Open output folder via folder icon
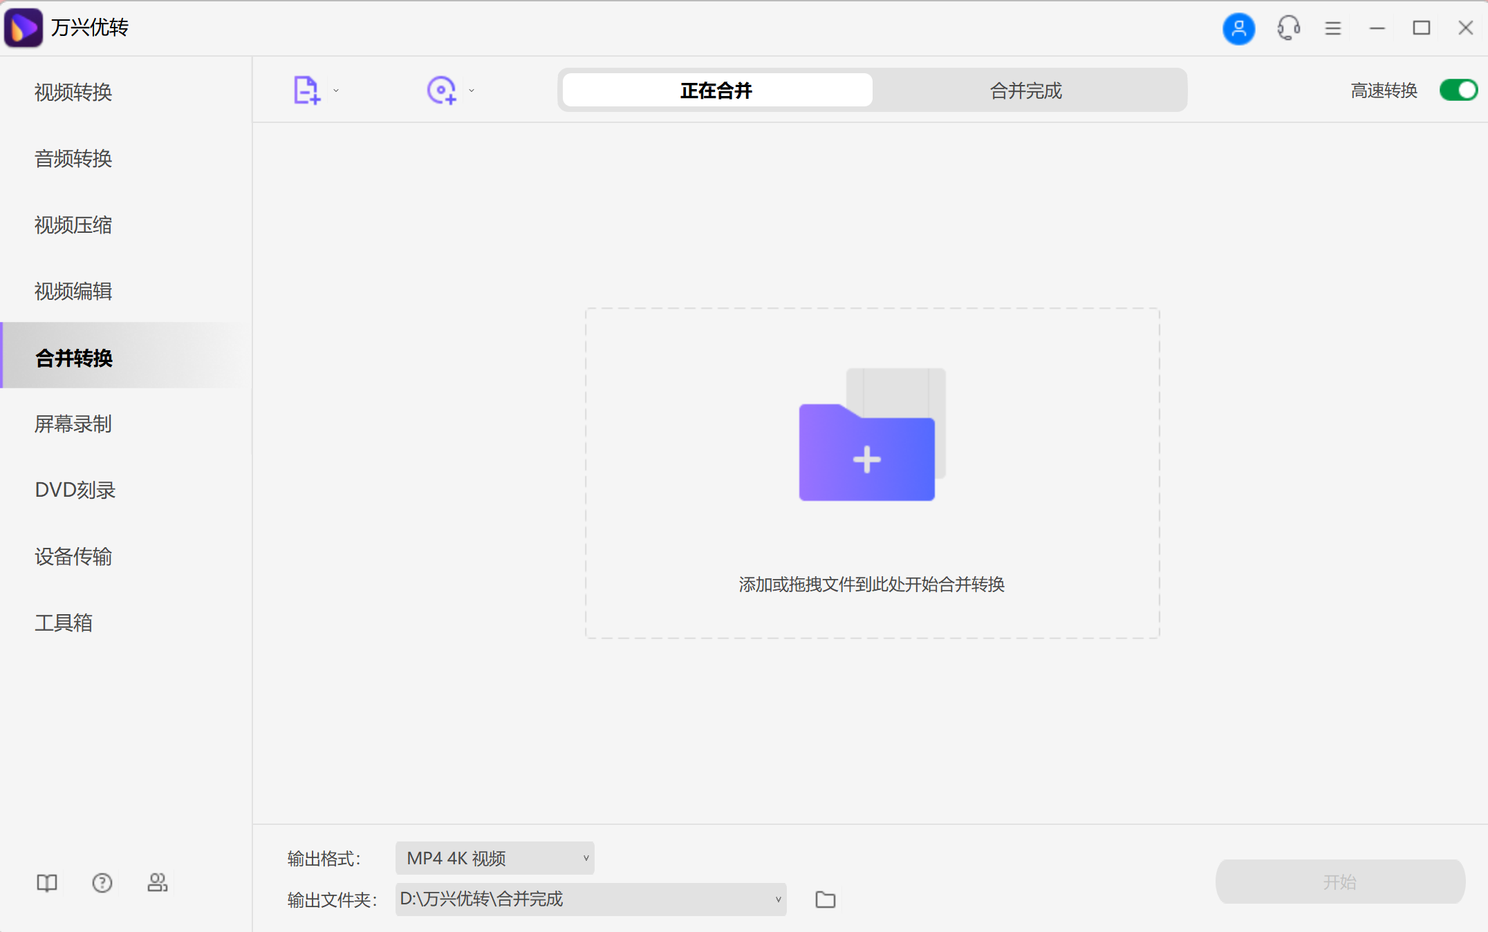Viewport: 1488px width, 932px height. (825, 900)
